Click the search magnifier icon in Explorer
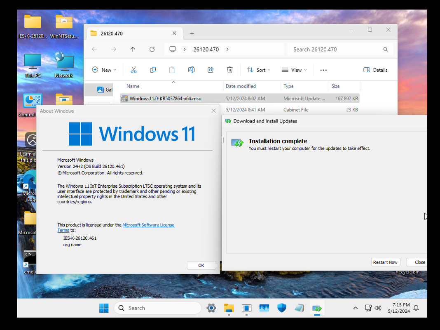 point(386,49)
